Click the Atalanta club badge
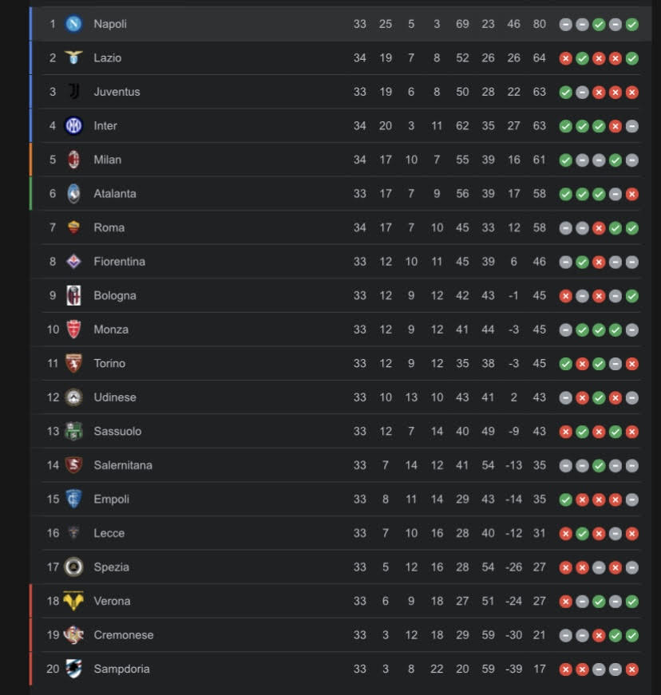Image resolution: width=661 pixels, height=695 pixels. click(73, 194)
